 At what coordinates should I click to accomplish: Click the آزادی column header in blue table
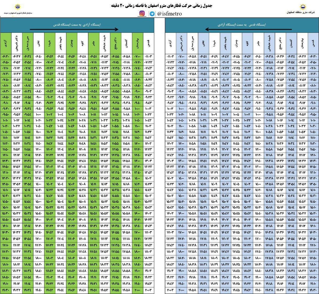170,43
